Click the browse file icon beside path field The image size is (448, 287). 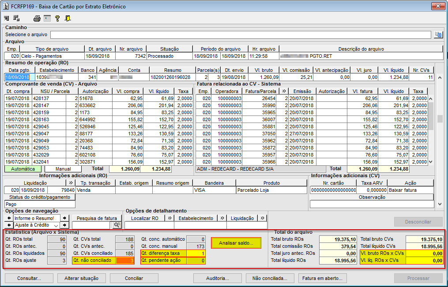click(x=438, y=35)
